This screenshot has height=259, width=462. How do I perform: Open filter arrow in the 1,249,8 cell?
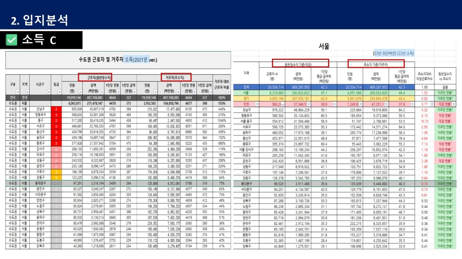(x=361, y=104)
